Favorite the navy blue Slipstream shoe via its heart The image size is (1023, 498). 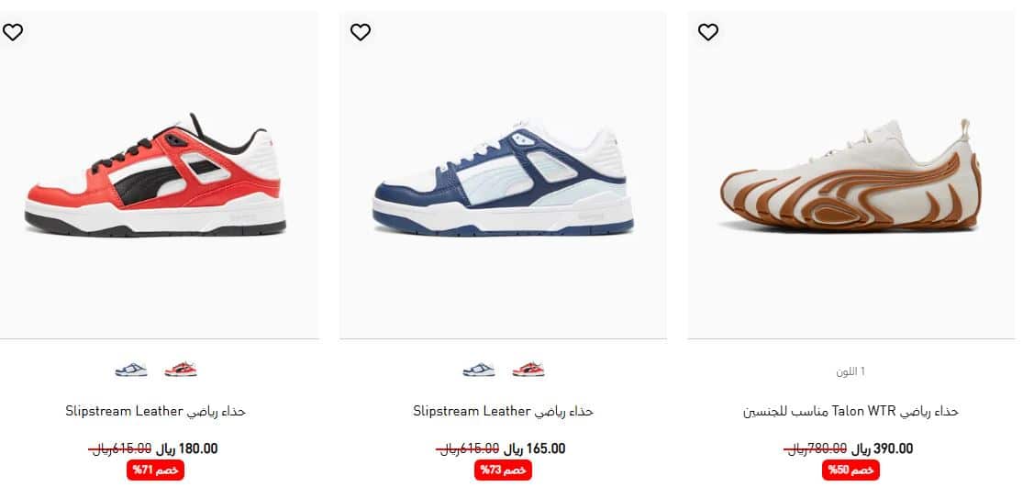point(361,32)
